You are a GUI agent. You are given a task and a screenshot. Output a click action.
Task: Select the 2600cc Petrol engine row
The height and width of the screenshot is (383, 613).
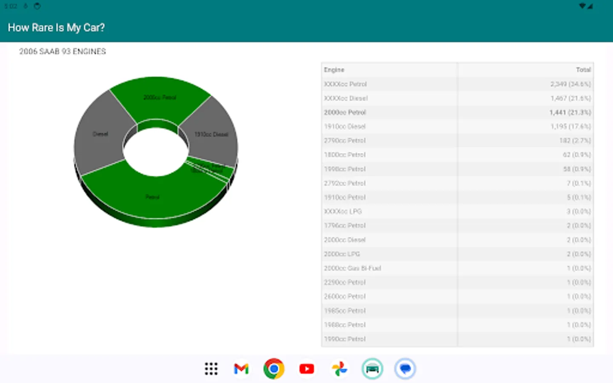click(458, 296)
